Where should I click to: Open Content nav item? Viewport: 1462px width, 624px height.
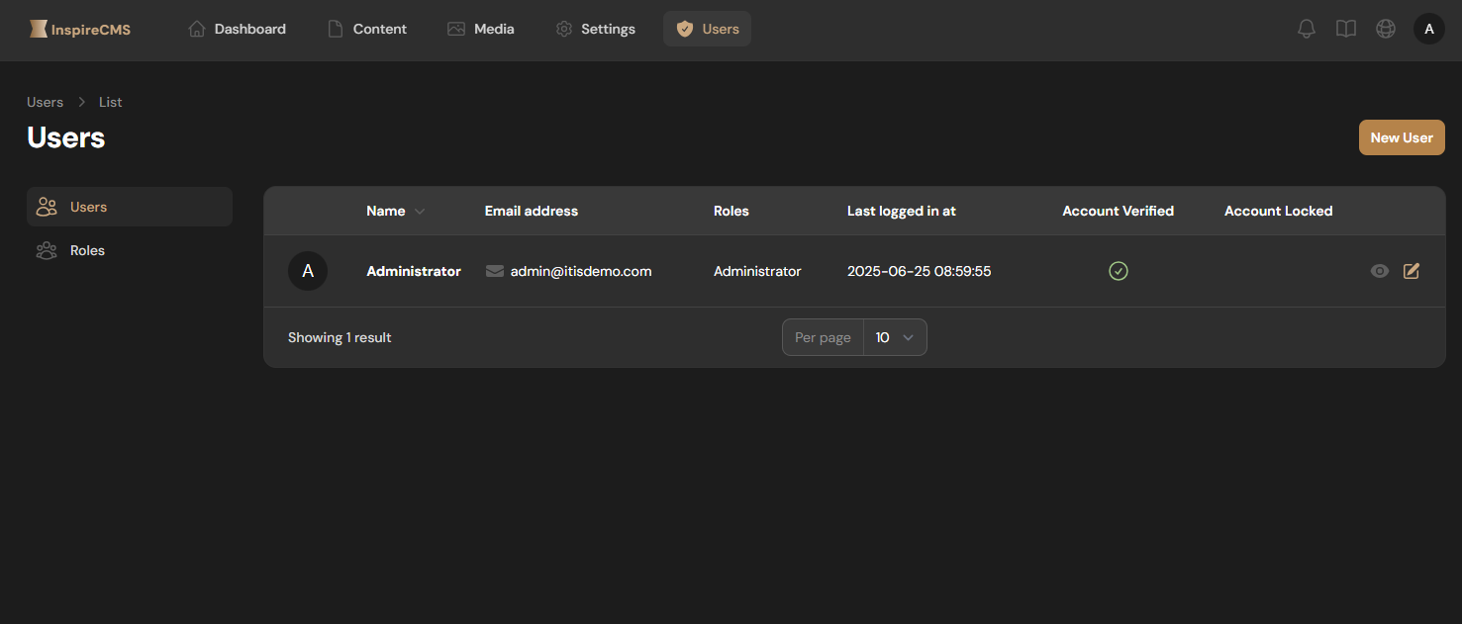click(367, 29)
